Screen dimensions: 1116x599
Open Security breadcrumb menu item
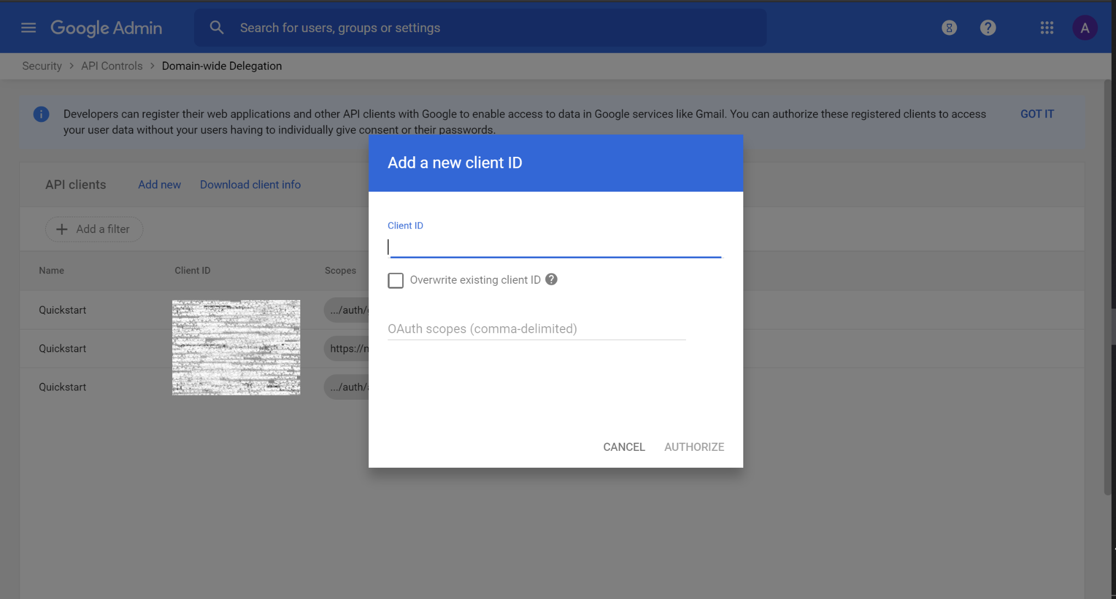(42, 66)
